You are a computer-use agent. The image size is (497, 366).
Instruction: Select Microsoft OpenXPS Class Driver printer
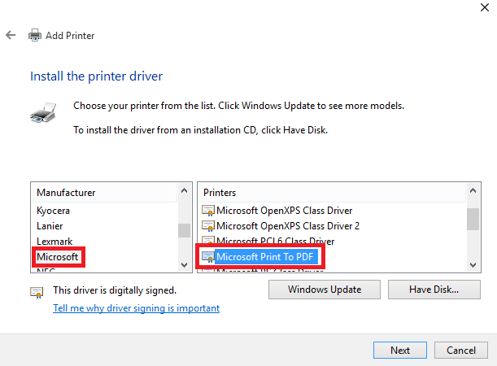pos(285,211)
